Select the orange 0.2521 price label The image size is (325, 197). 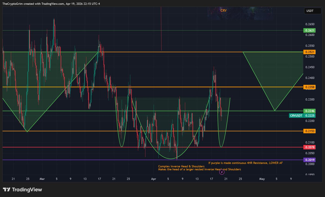(x=310, y=52)
